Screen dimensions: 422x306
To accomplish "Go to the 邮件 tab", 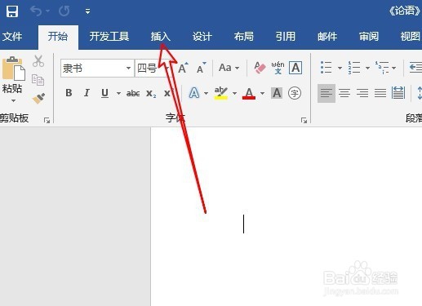I will pyautogui.click(x=327, y=36).
